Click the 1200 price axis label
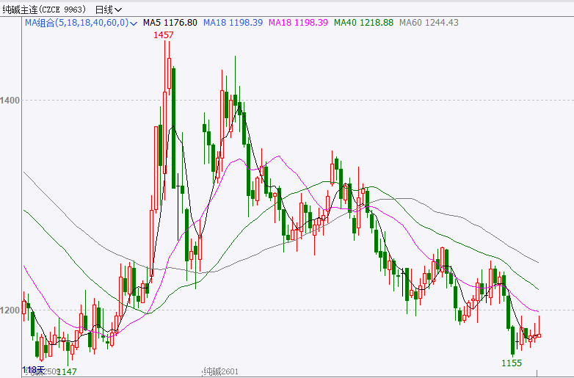 pyautogui.click(x=11, y=310)
